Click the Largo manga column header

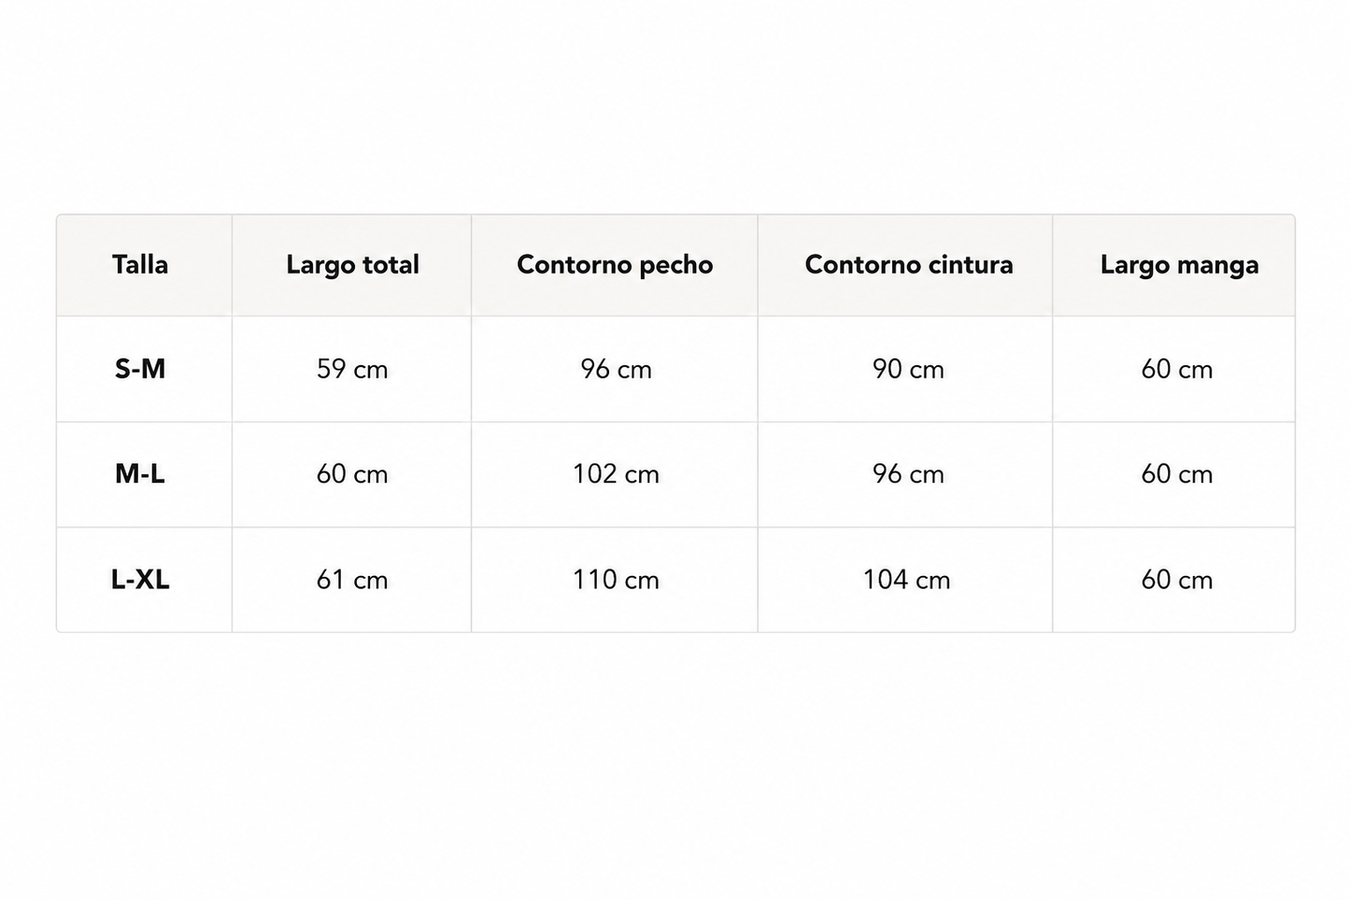point(1173,265)
